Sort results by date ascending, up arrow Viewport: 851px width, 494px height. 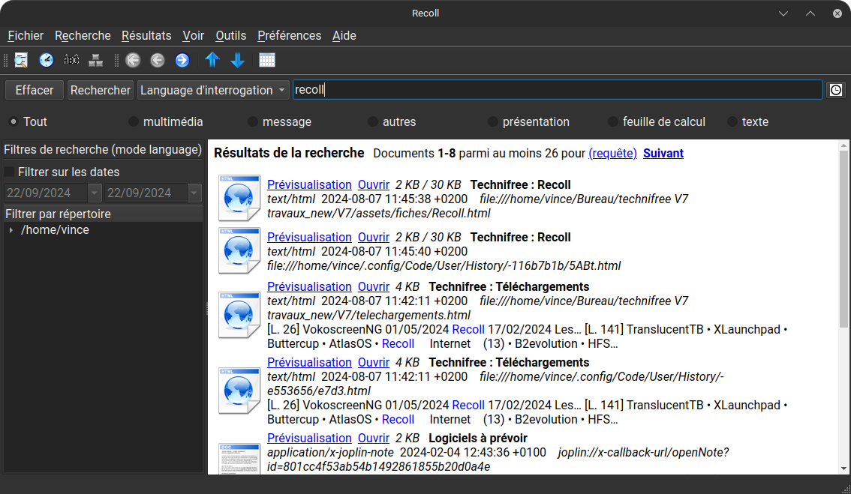(x=212, y=60)
